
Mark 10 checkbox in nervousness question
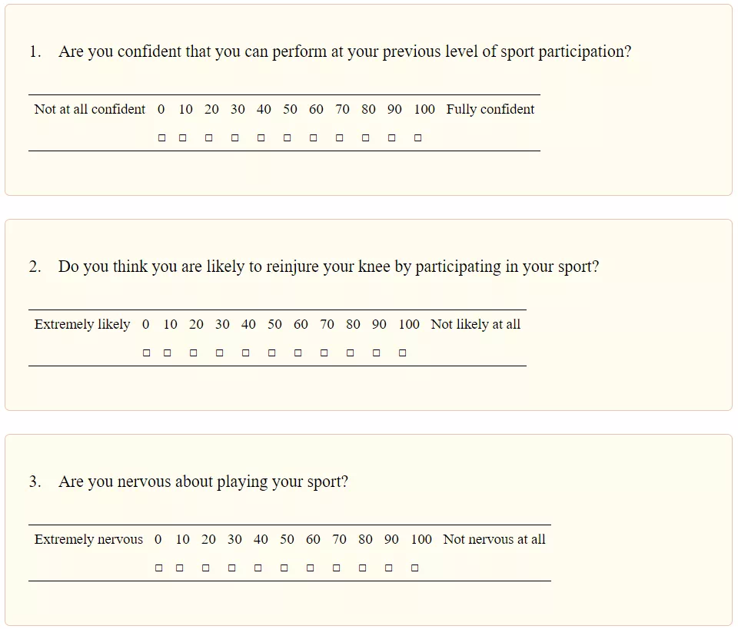[179, 568]
